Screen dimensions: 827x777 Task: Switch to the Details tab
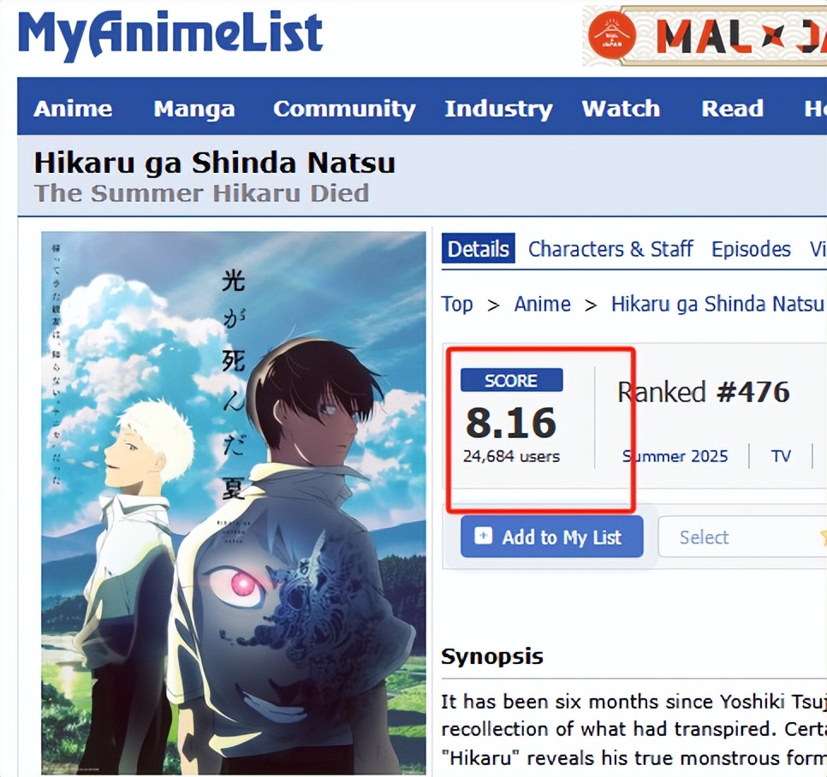(x=479, y=248)
